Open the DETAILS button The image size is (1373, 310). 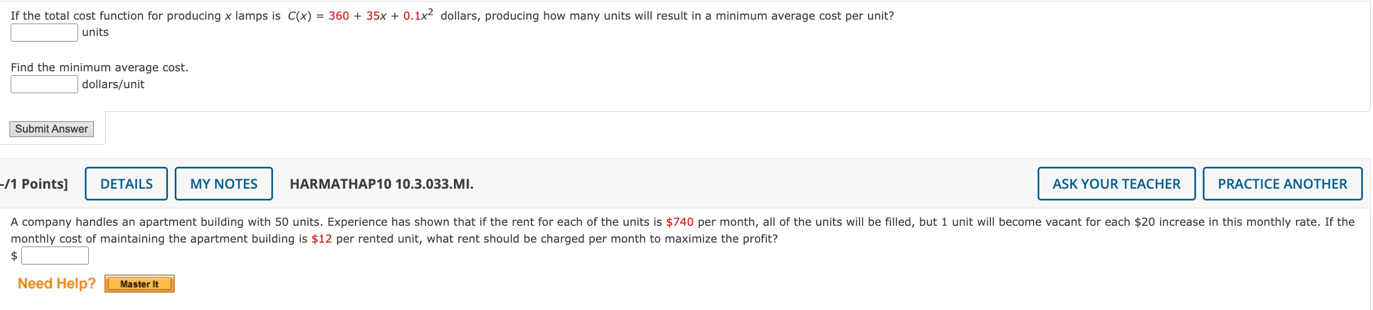pos(126,184)
